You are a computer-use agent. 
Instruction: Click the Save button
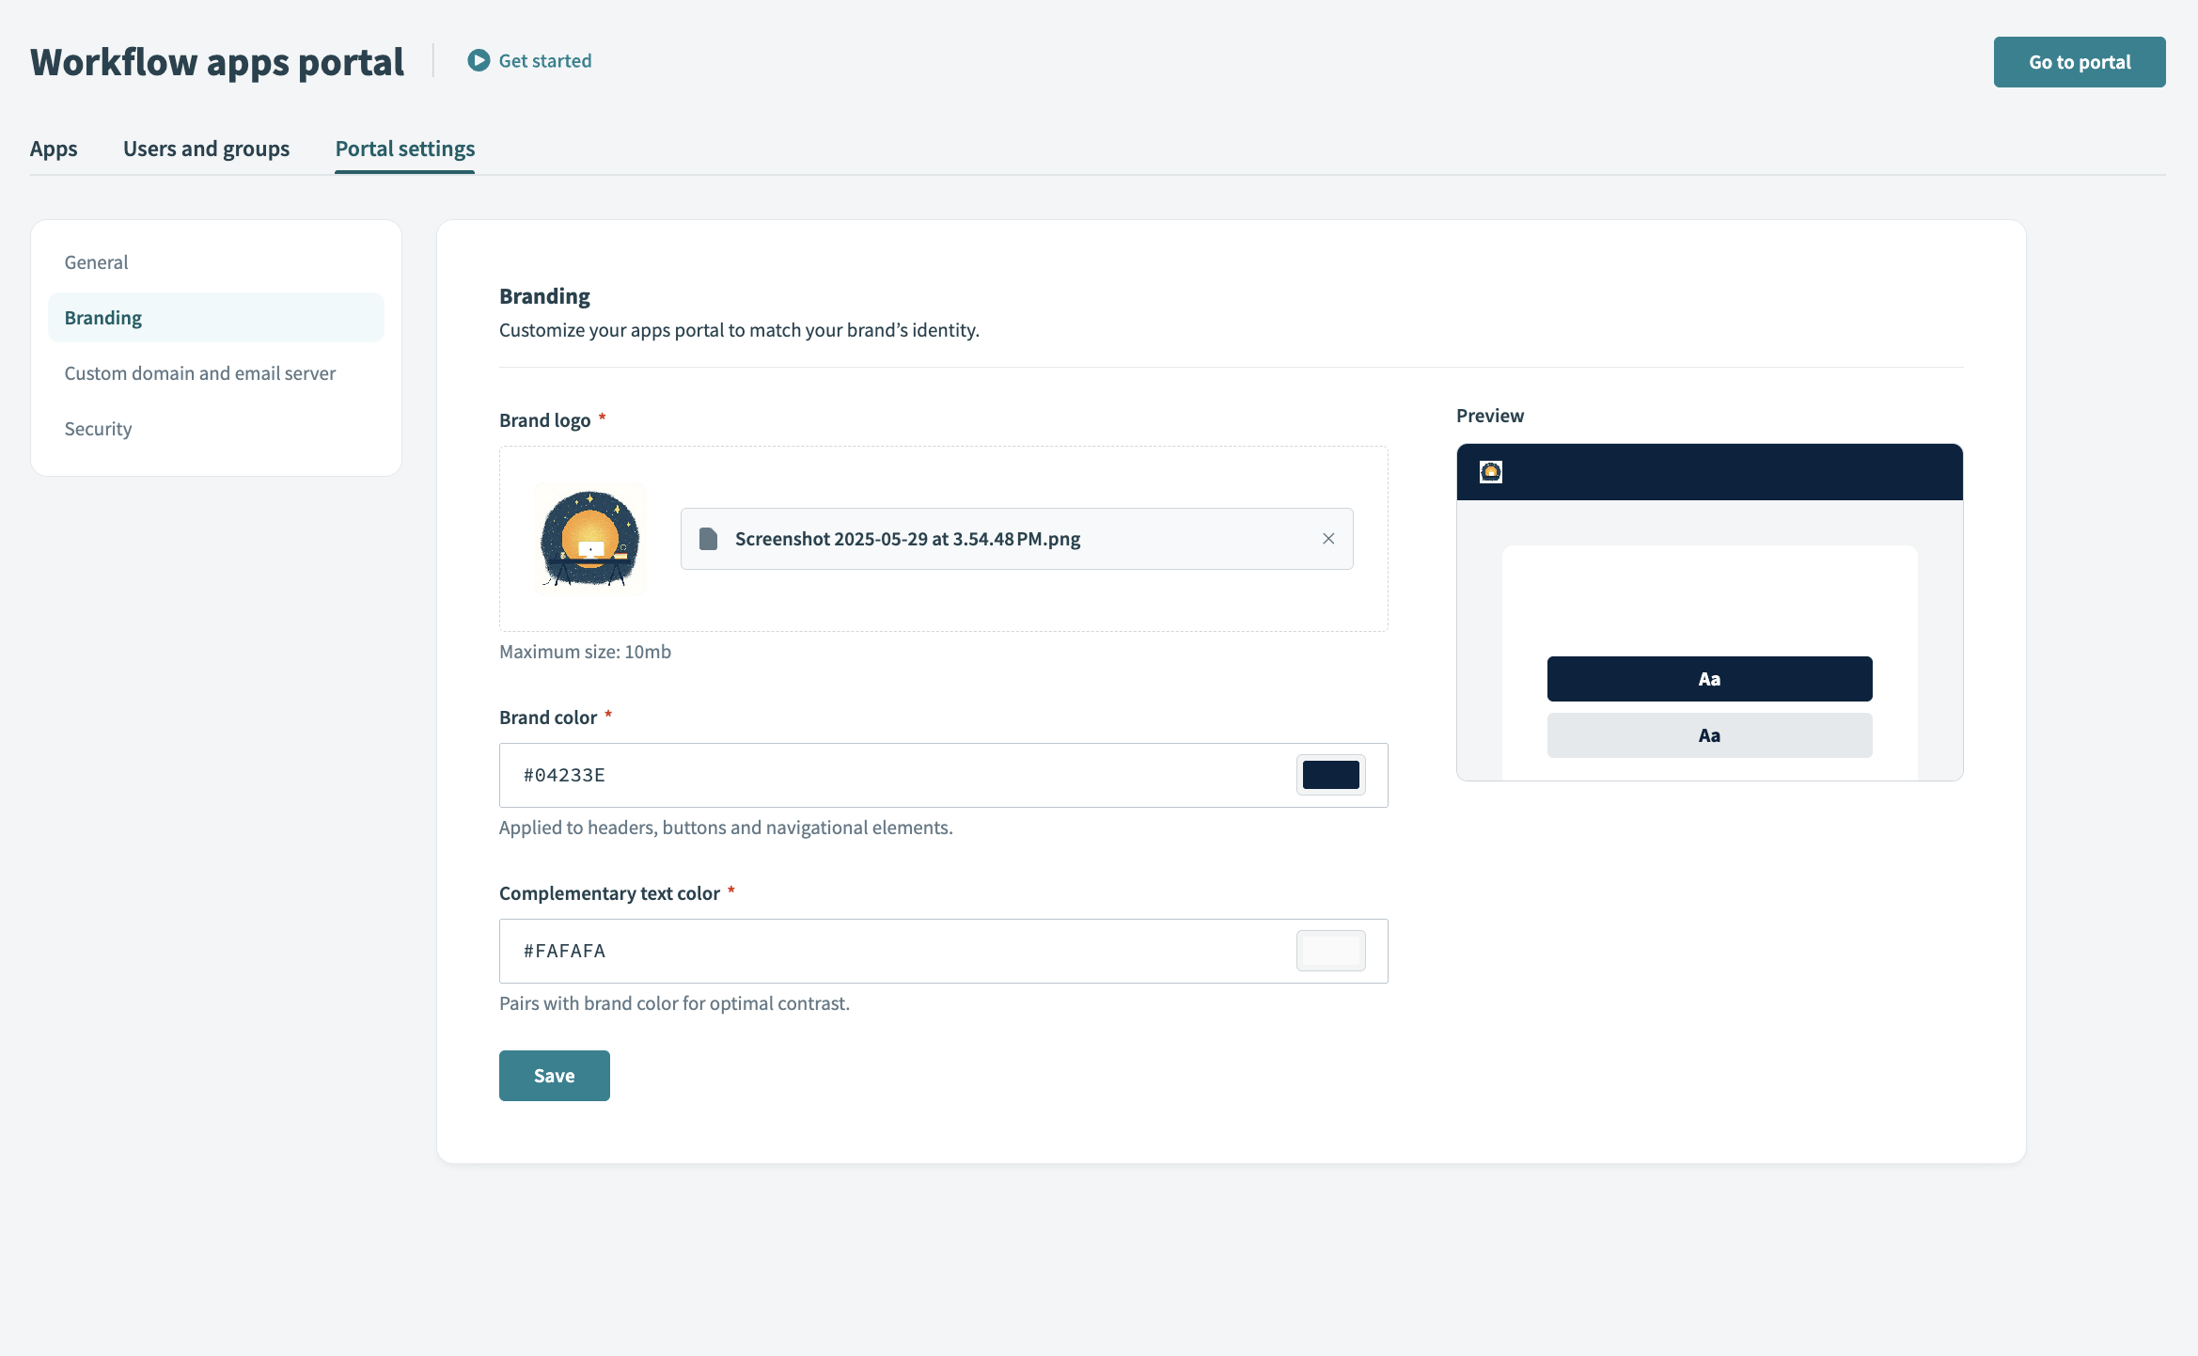click(554, 1076)
